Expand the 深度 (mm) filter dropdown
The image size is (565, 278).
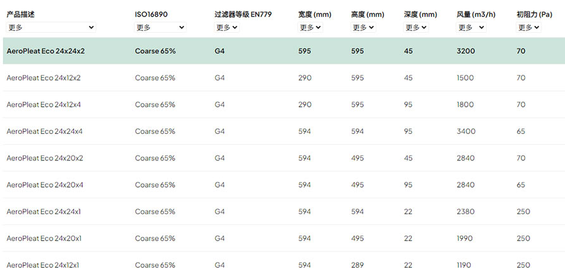click(416, 27)
